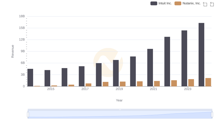Click the 3B y-axis label
This screenshot has height=125, width=217.
click(x=23, y=75)
